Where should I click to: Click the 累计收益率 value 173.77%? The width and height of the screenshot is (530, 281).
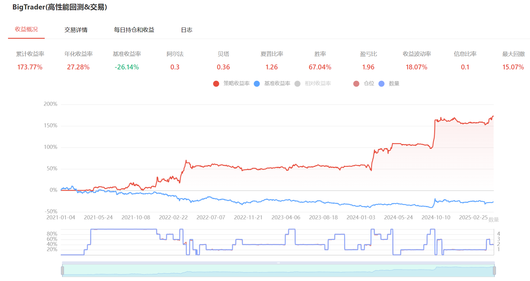(x=30, y=67)
